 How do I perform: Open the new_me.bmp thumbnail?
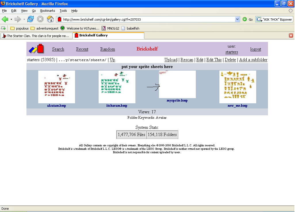[237, 87]
